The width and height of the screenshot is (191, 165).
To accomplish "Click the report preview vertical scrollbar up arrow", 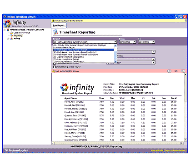I will (x=186, y=75).
